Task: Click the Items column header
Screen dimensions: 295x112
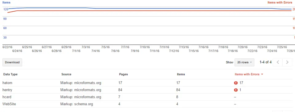Action: click(x=181, y=74)
